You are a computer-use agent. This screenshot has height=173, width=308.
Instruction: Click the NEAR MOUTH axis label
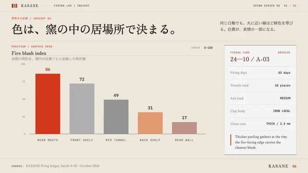click(48, 140)
